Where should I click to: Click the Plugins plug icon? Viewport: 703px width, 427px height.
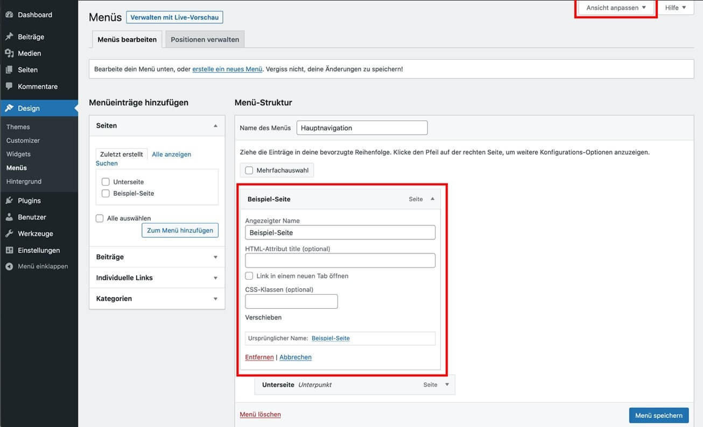[x=9, y=201]
